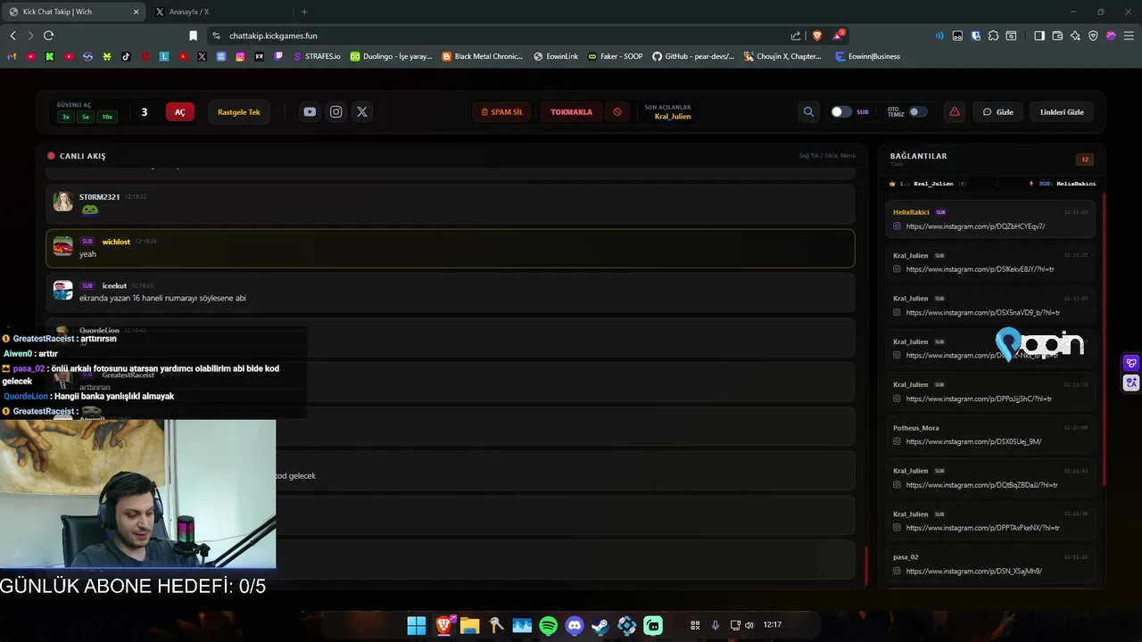Open pasa_02's Instagram link

tap(973, 571)
